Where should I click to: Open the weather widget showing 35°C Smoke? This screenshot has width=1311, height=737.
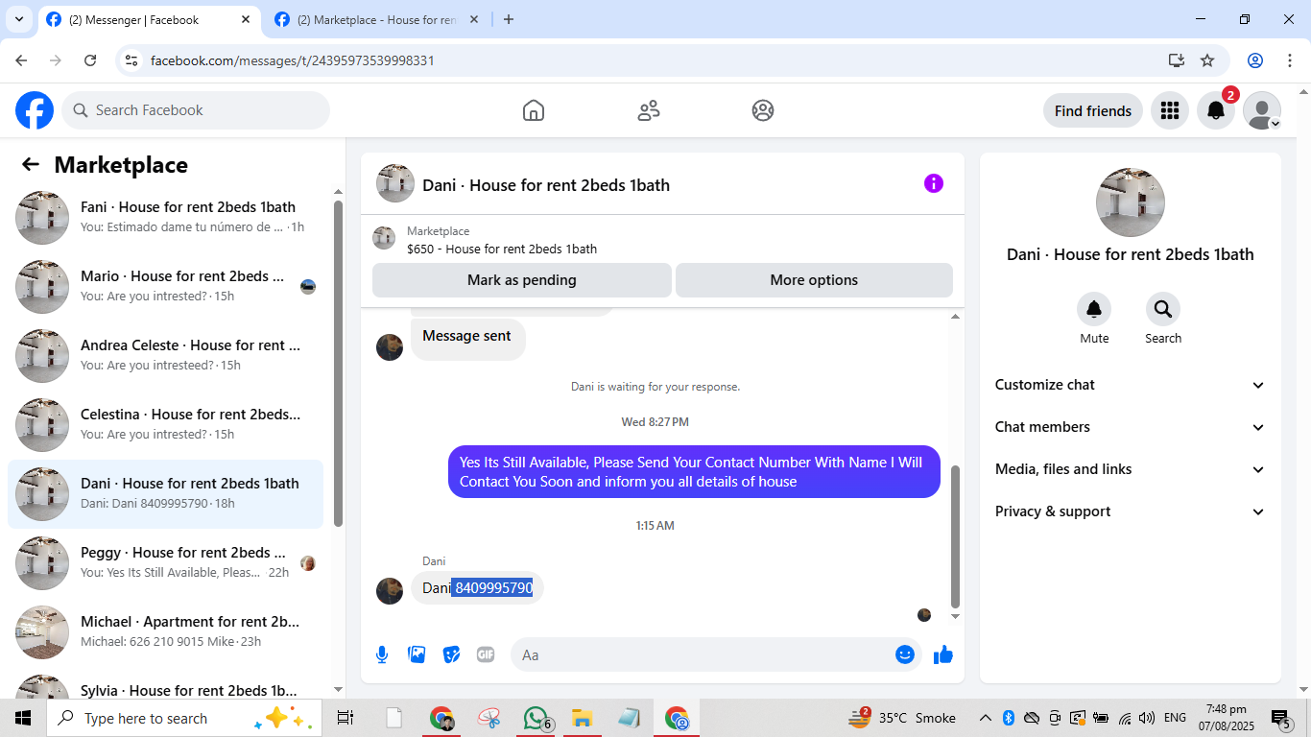[x=902, y=718]
